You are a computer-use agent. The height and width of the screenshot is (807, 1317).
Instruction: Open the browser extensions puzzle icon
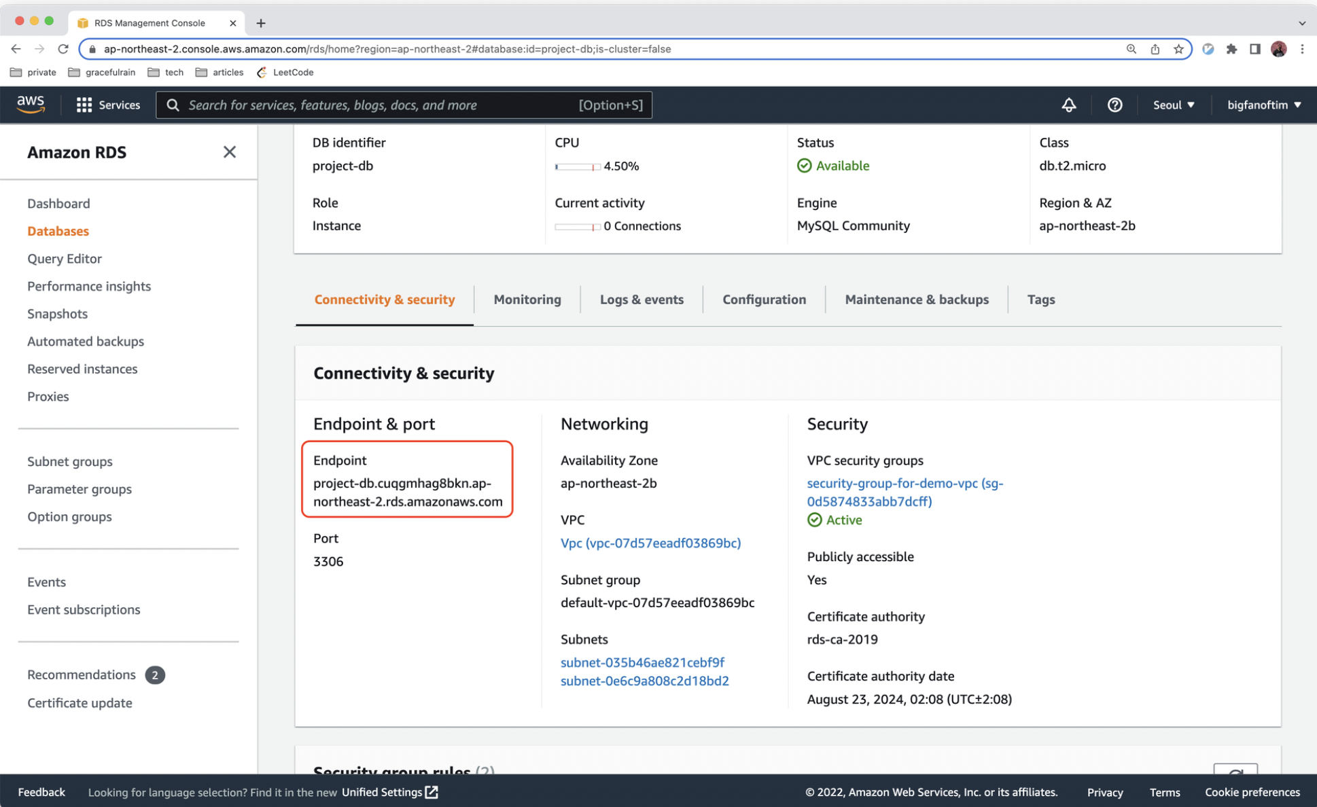click(1231, 49)
